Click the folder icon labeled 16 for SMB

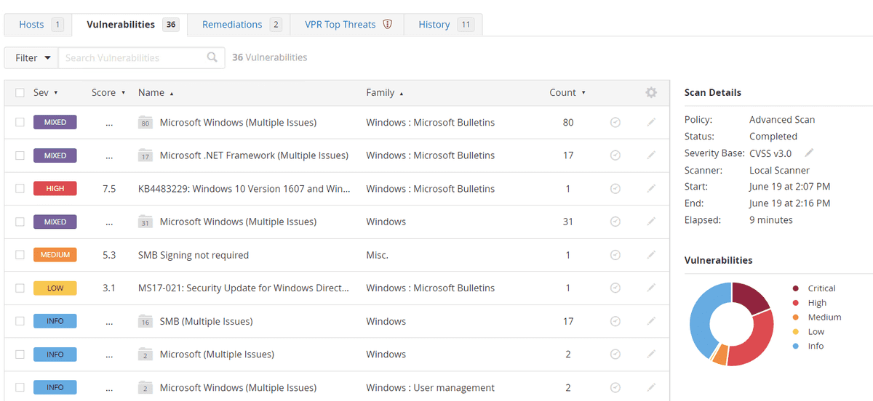pyautogui.click(x=145, y=321)
